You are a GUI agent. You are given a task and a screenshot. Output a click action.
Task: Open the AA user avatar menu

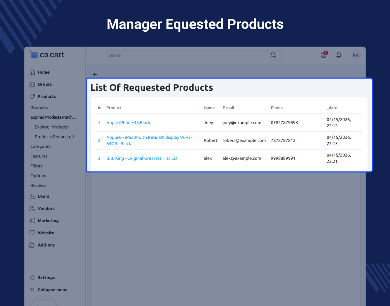click(356, 55)
